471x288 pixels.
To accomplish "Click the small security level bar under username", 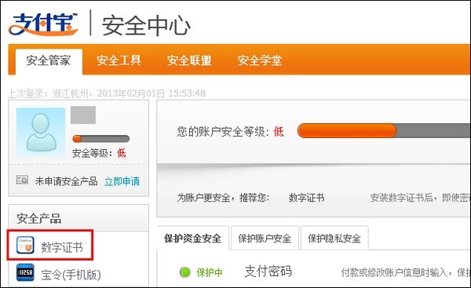I will coord(101,138).
